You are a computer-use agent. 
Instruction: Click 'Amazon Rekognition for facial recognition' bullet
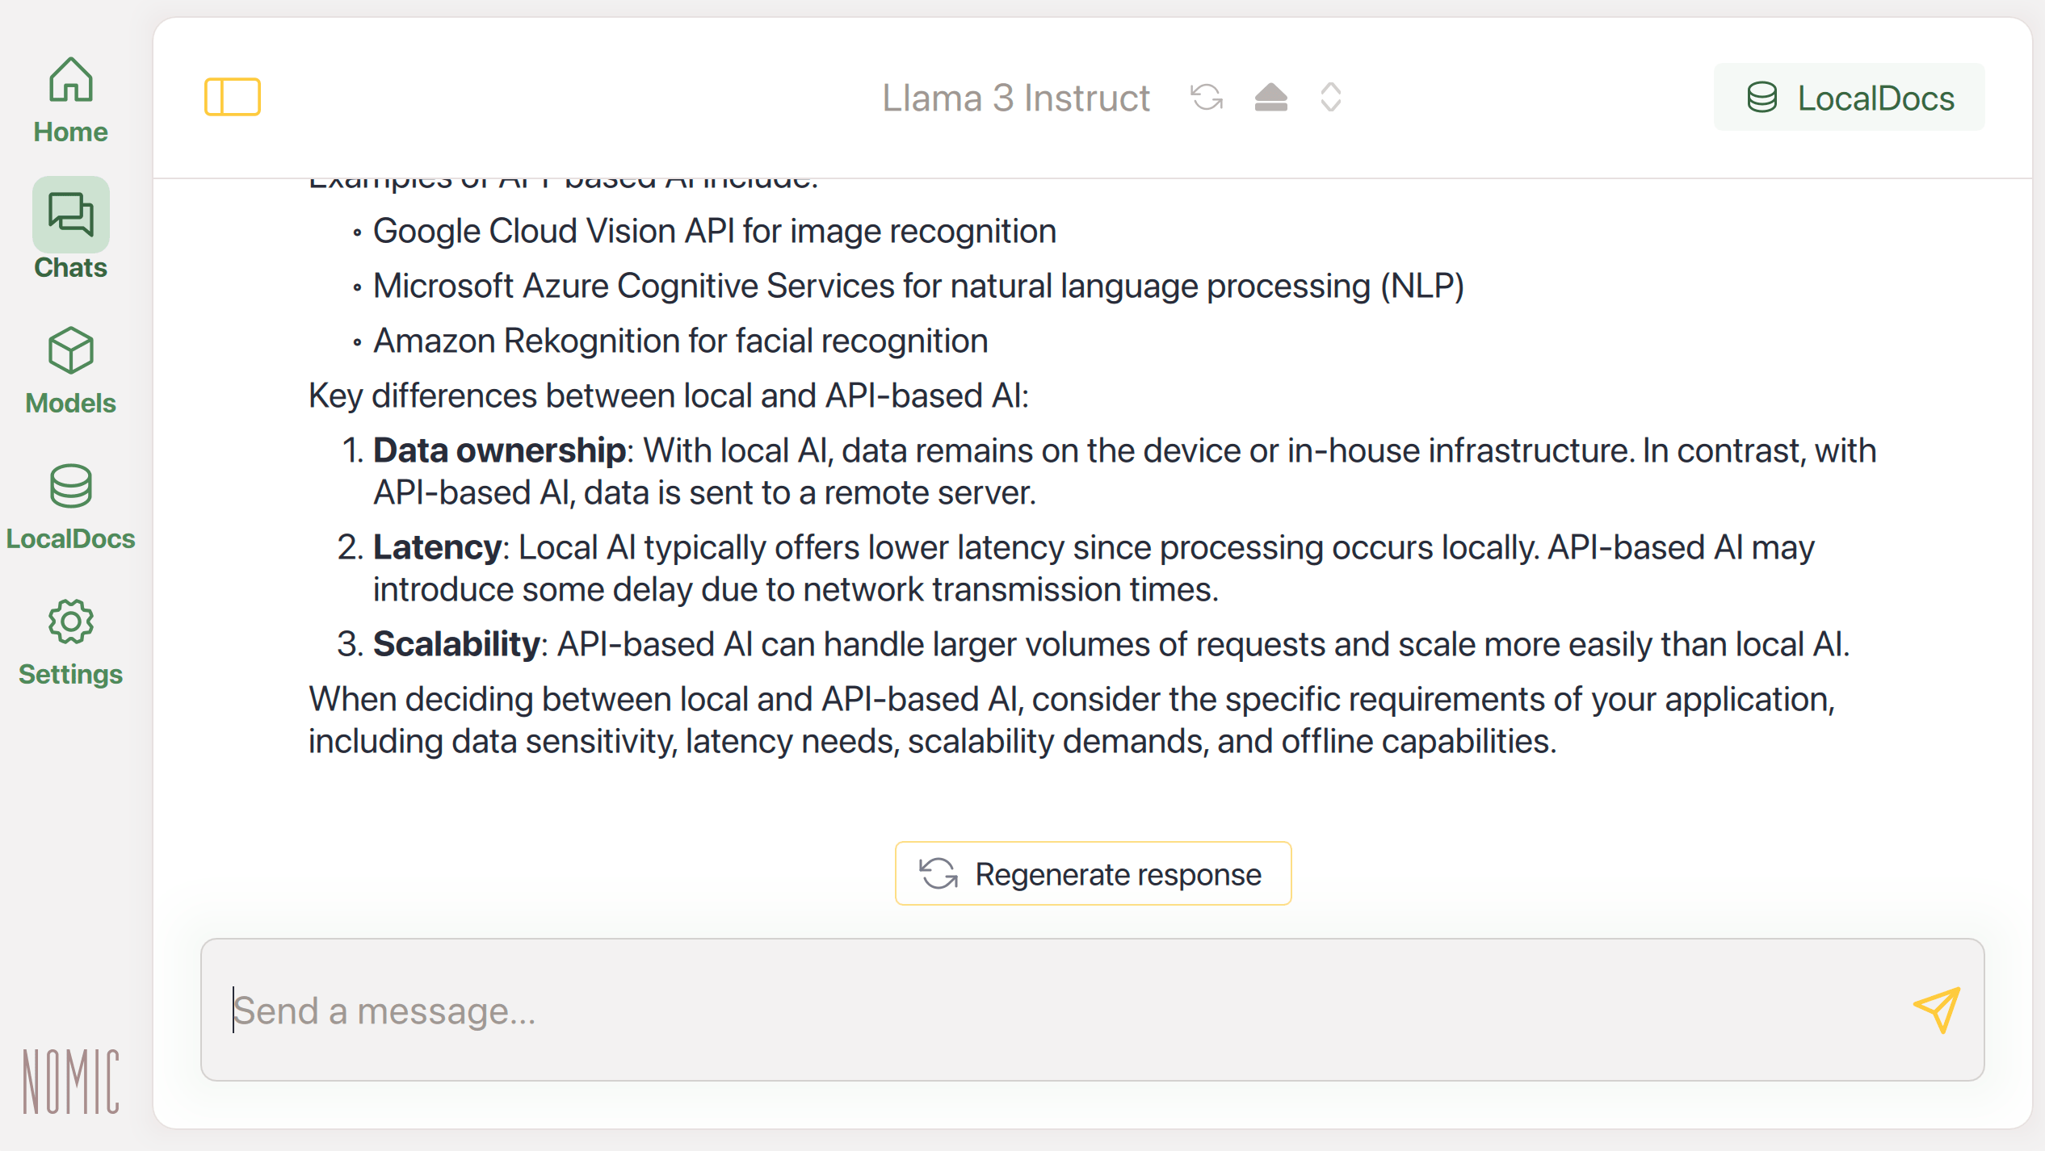click(680, 341)
